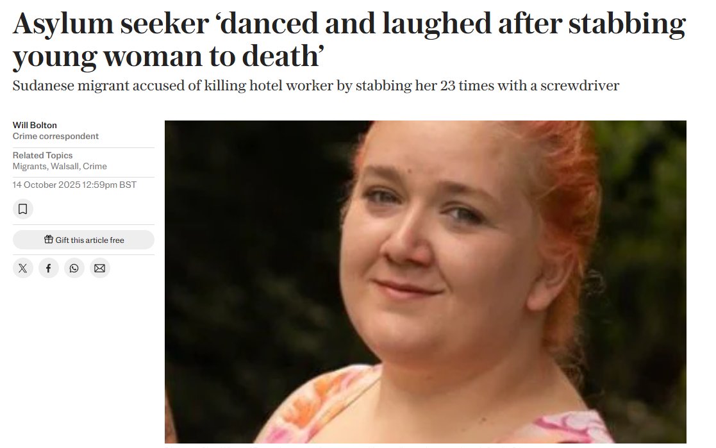
Task: Open the Walsall topic link
Action: pos(65,166)
